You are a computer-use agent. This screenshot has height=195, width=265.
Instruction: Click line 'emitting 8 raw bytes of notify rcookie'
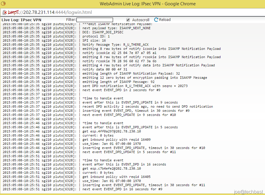[x=151, y=57]
